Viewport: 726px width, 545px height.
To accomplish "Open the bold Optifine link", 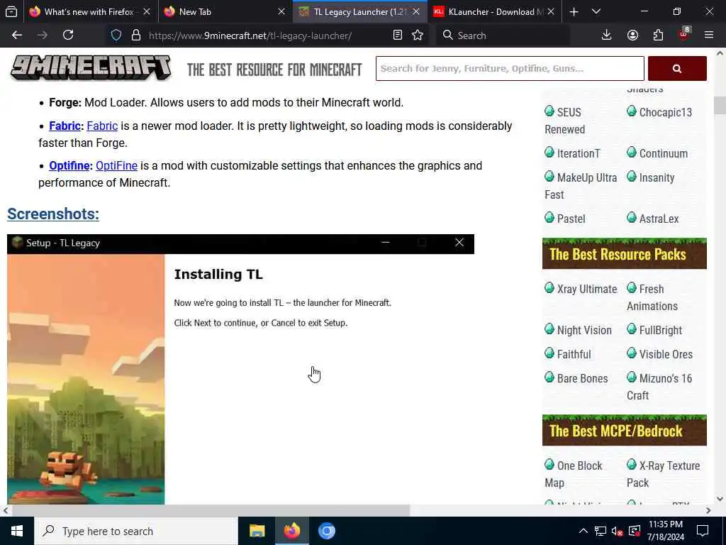I will 69,166.
